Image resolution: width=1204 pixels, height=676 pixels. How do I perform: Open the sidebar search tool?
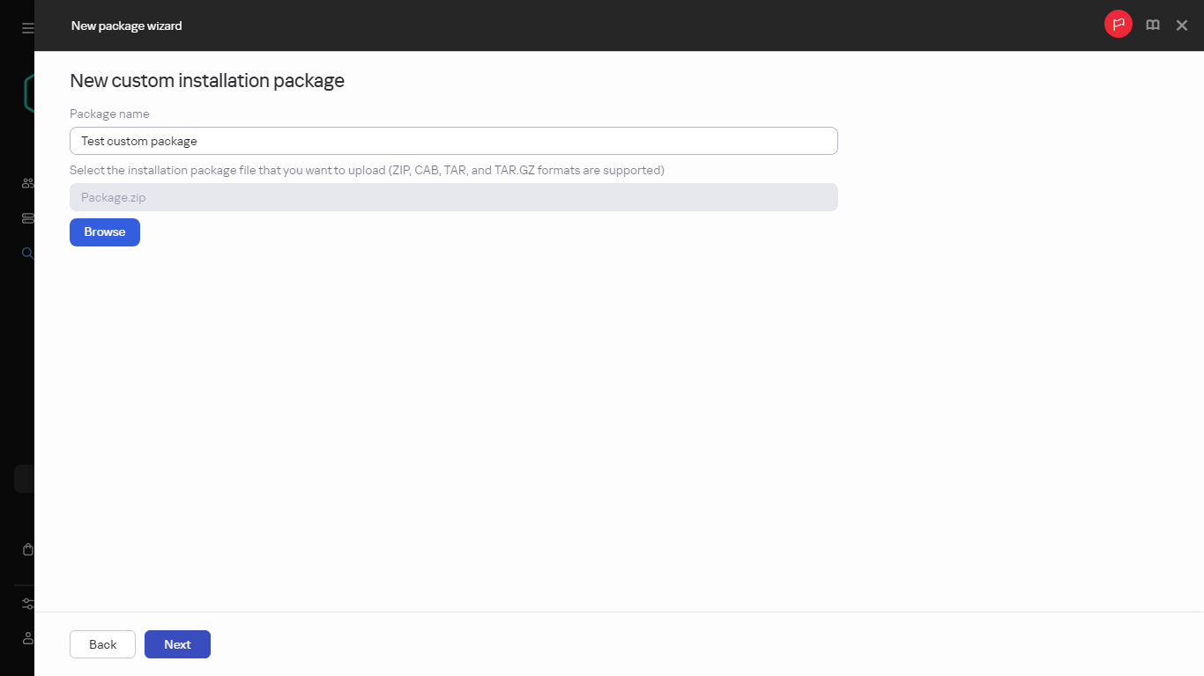point(27,253)
